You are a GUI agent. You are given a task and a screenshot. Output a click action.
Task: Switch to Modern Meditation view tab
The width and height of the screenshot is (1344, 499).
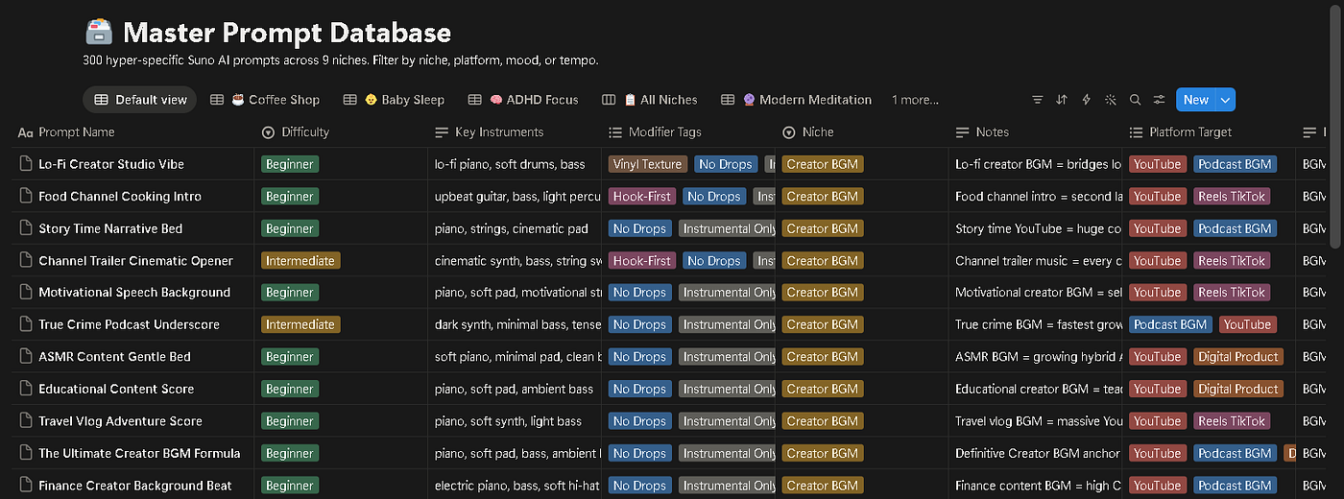(796, 100)
